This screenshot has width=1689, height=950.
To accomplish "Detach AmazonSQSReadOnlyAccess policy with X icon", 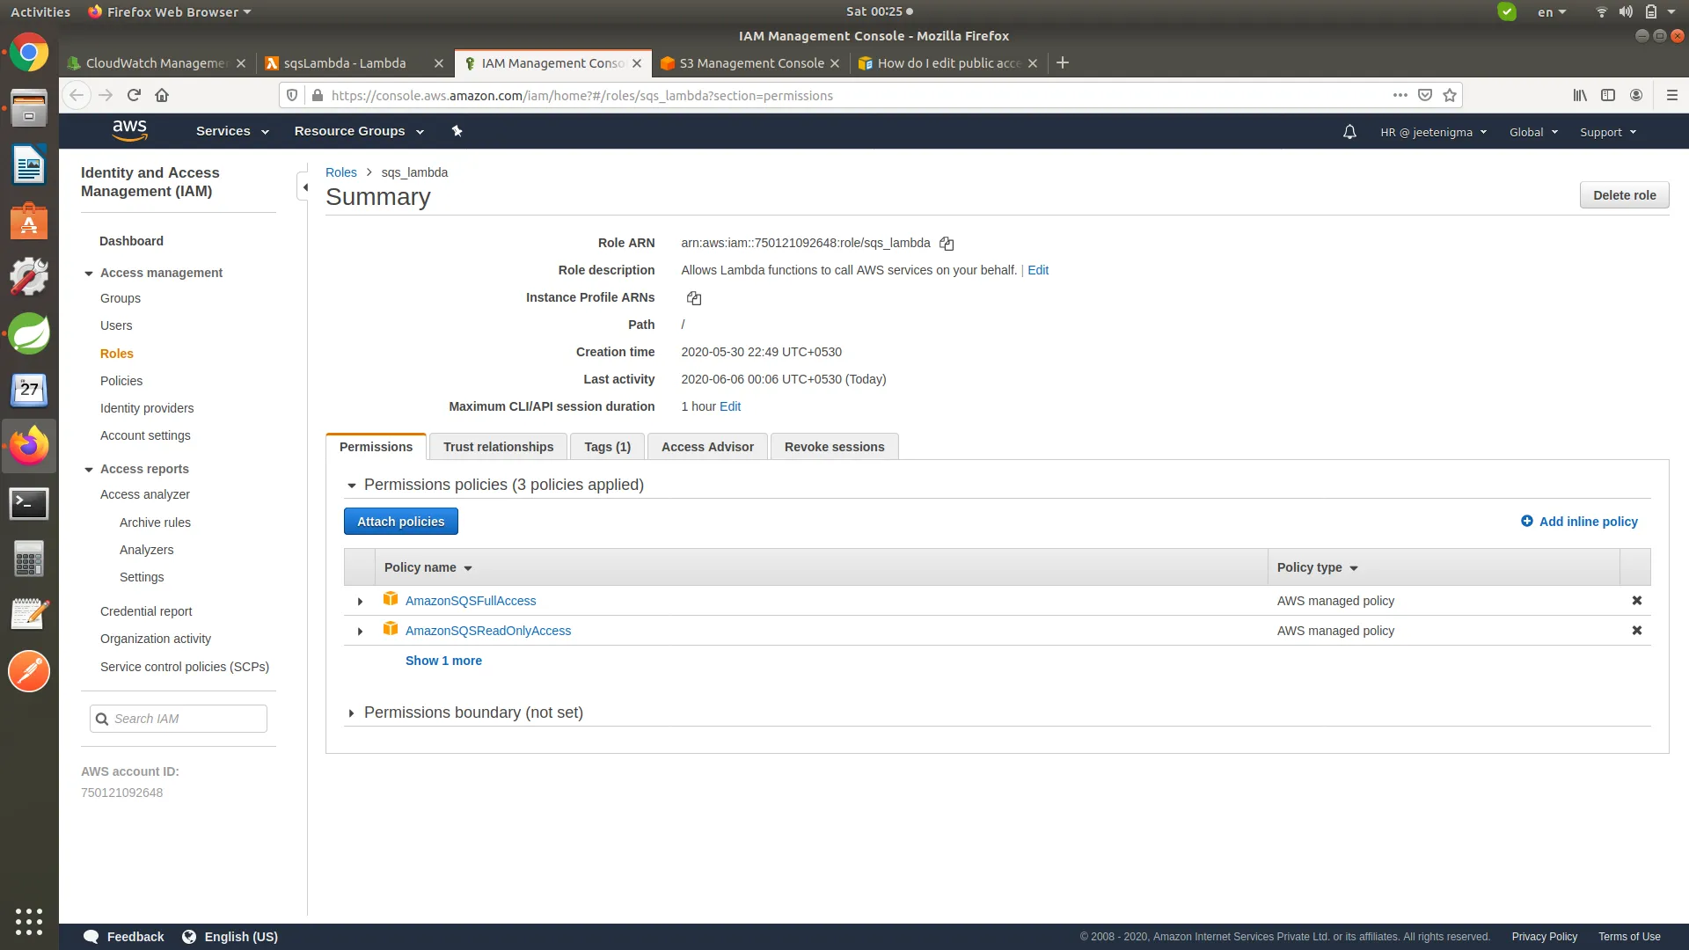I will tap(1637, 631).
